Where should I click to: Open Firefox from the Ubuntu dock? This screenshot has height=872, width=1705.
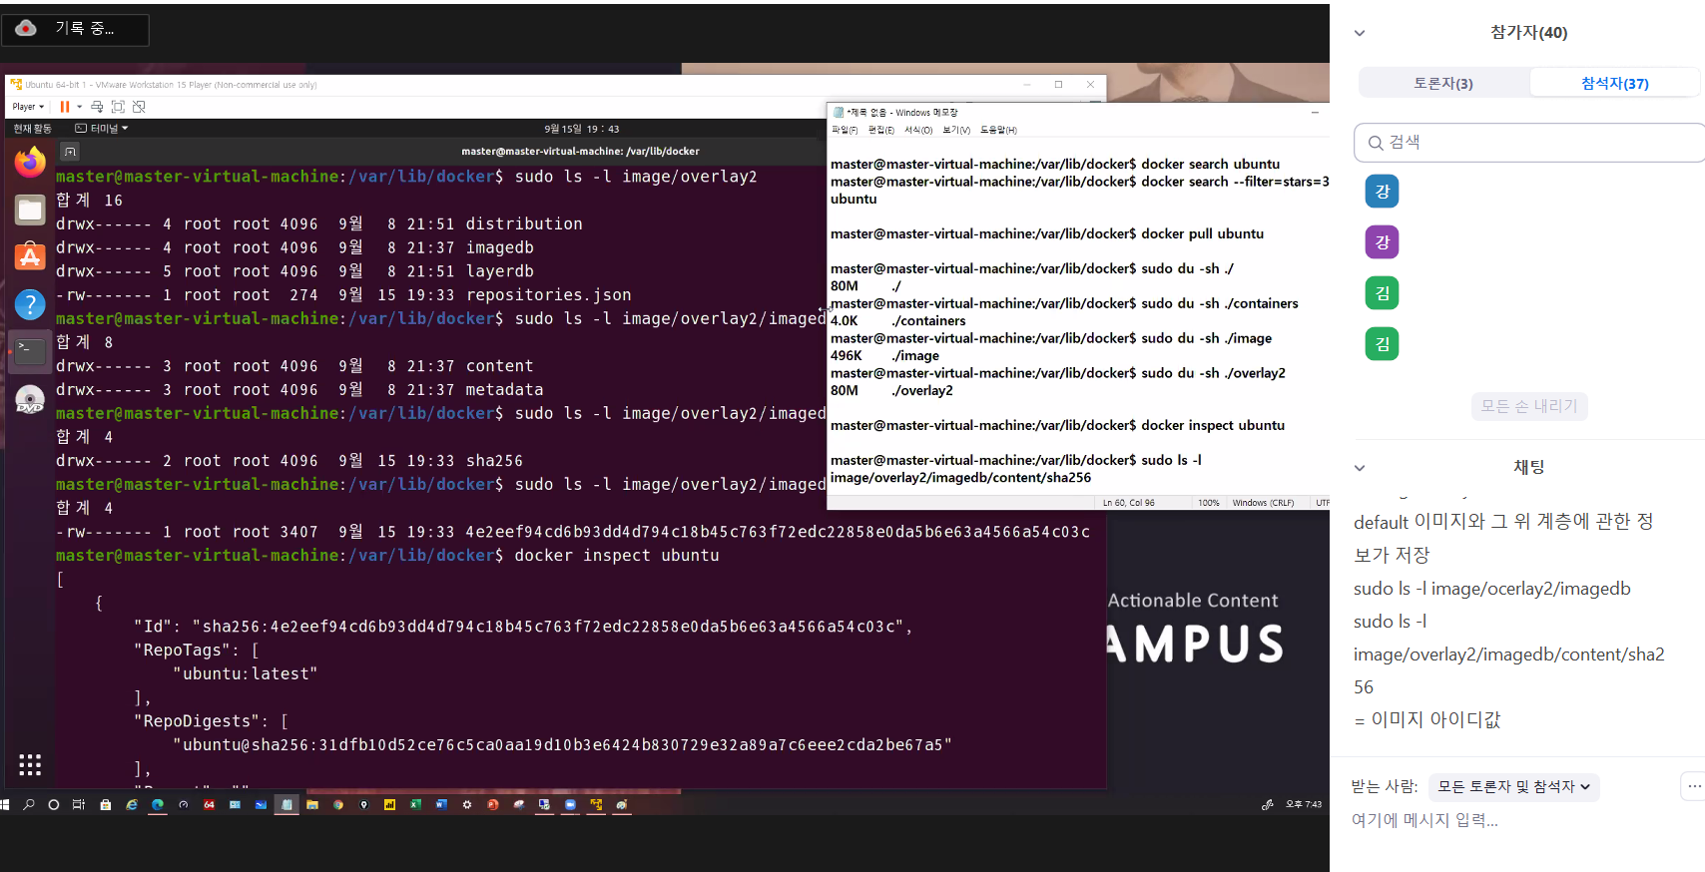(30, 162)
